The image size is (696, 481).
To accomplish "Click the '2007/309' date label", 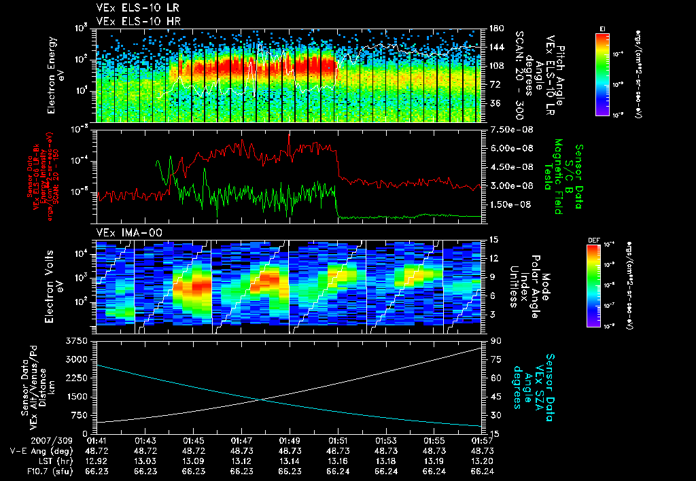I will pyautogui.click(x=52, y=441).
